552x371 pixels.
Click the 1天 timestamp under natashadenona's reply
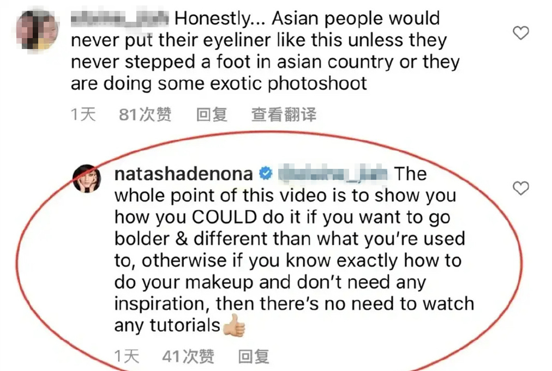(127, 357)
